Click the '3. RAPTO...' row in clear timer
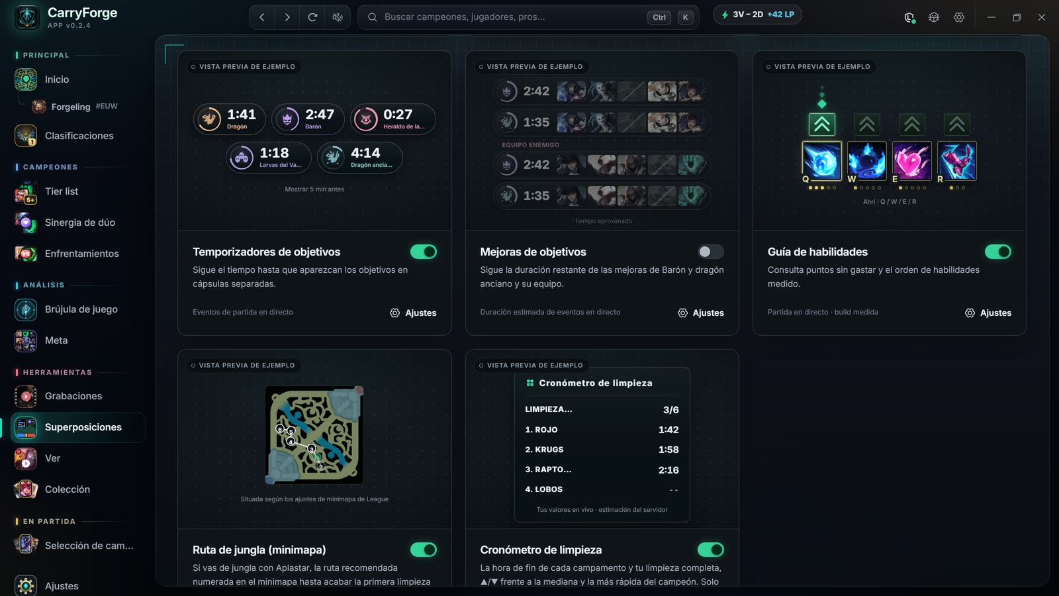This screenshot has height=596, width=1059. click(x=602, y=470)
